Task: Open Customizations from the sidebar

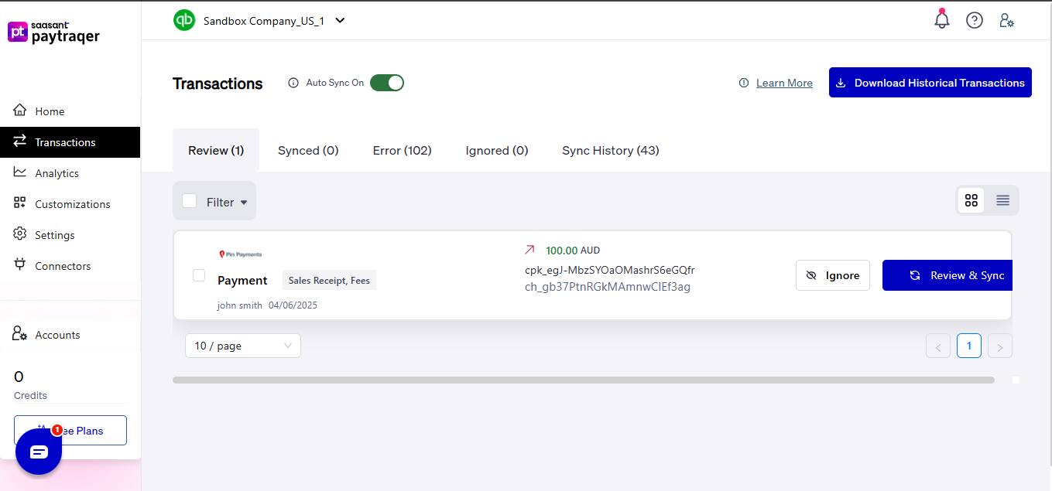Action: pyautogui.click(x=70, y=204)
